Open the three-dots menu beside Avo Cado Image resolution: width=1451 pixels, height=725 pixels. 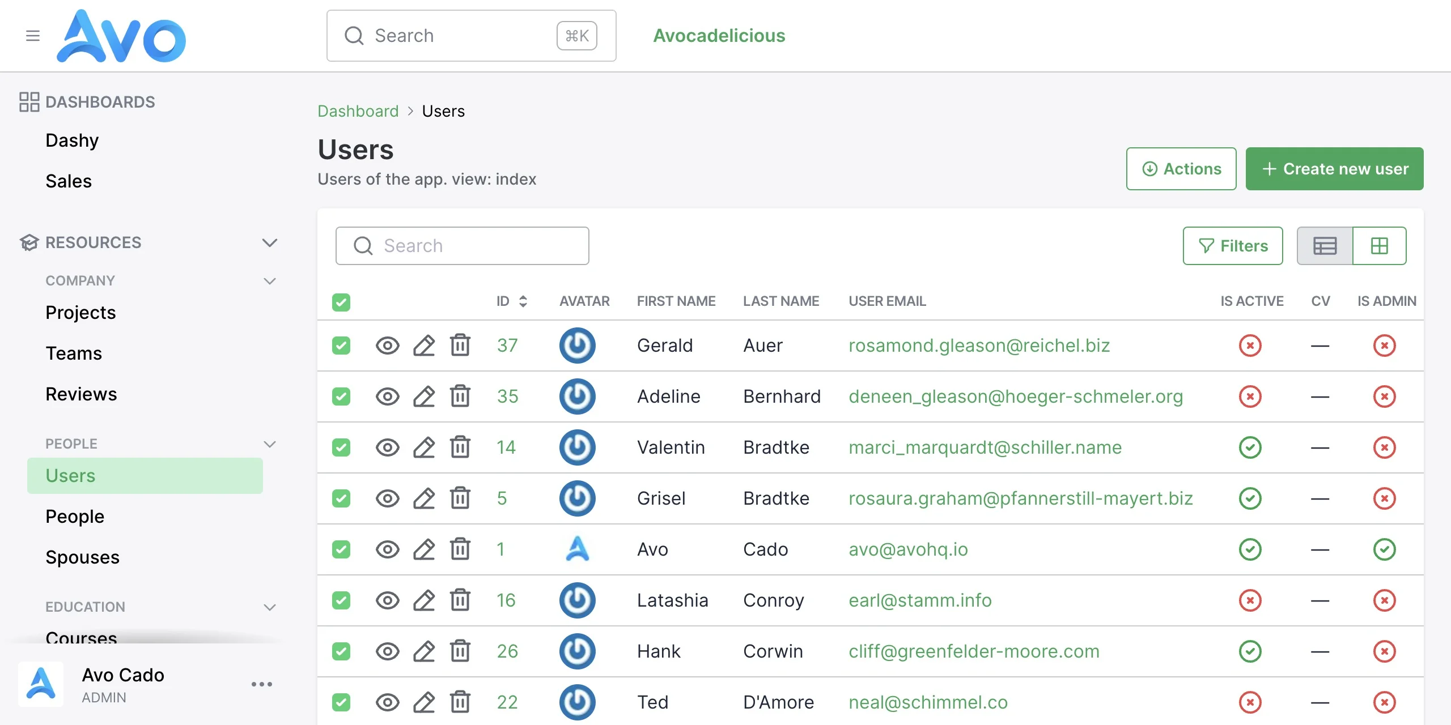262,684
